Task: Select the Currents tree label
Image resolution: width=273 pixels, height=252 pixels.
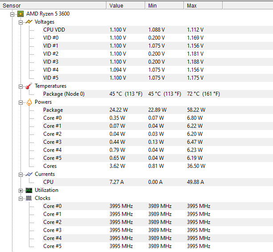Action: [x=45, y=174]
